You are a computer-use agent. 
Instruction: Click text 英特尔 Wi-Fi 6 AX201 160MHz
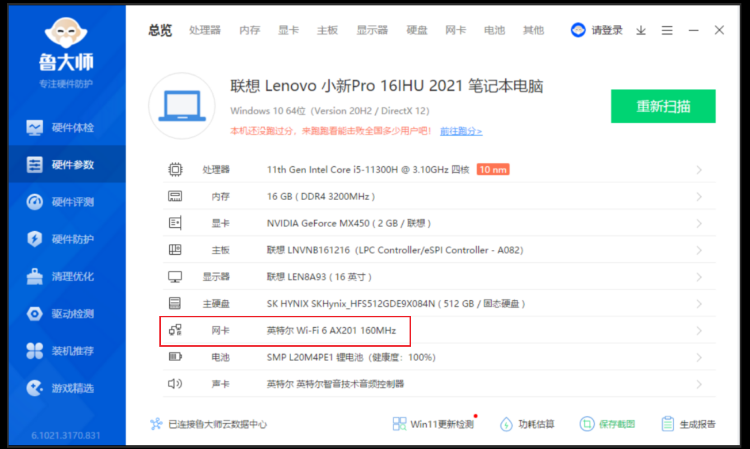point(331,330)
